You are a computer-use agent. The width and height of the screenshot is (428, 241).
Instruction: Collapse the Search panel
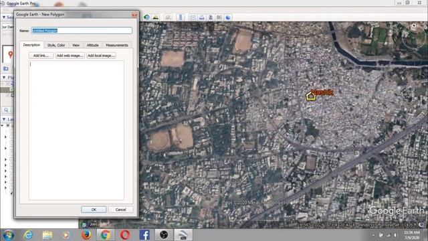4,17
